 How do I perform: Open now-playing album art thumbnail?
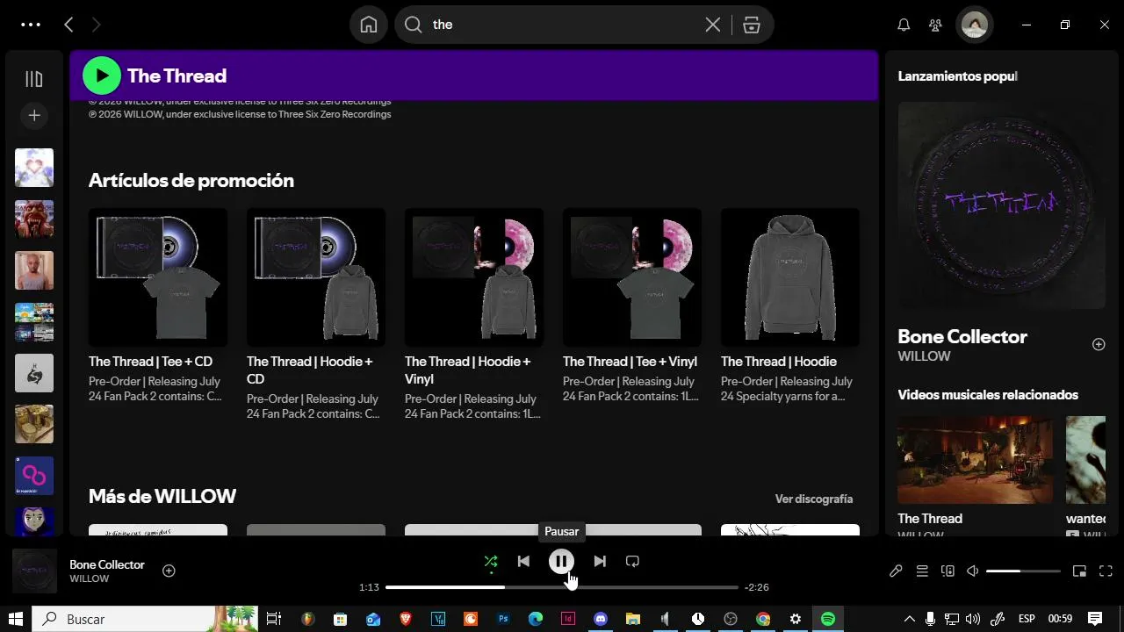(34, 571)
